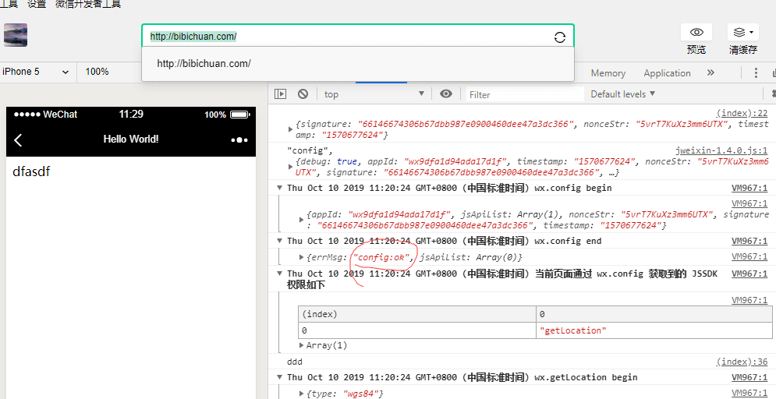Toggle the live expression eye icon

[x=446, y=94]
